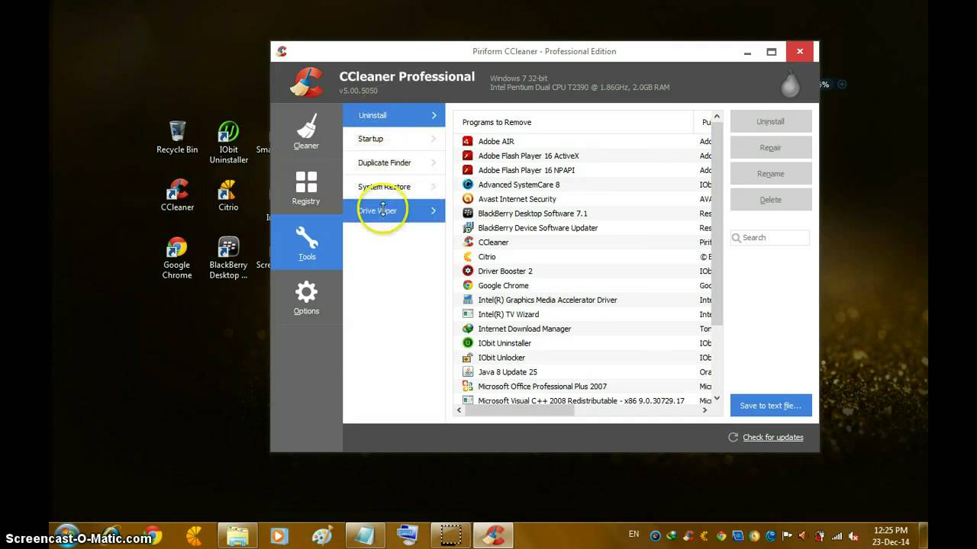Click the Driver Booster 2 icon

468,271
